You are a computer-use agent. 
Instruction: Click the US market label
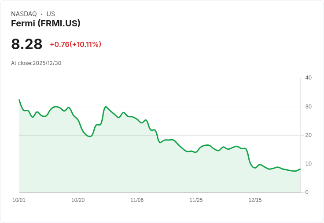[51, 14]
